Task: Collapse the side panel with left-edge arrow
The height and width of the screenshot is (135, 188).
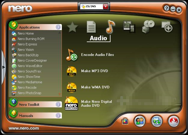Action: pos(3,67)
